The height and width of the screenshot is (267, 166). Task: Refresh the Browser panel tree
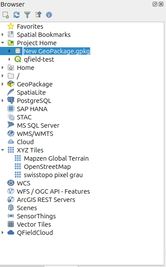(16, 15)
